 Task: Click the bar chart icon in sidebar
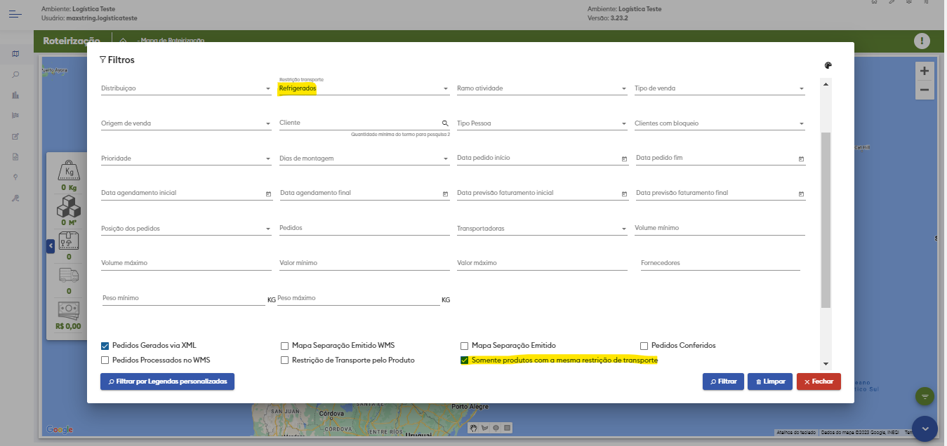[x=15, y=95]
